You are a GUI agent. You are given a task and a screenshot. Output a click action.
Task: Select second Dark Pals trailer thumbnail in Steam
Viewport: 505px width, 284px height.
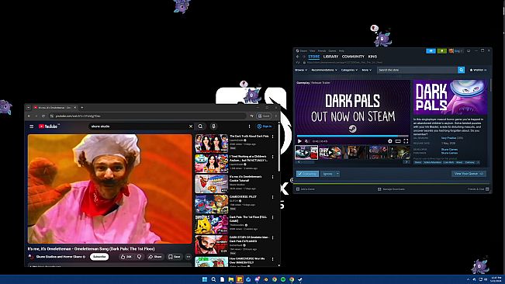[330, 152]
